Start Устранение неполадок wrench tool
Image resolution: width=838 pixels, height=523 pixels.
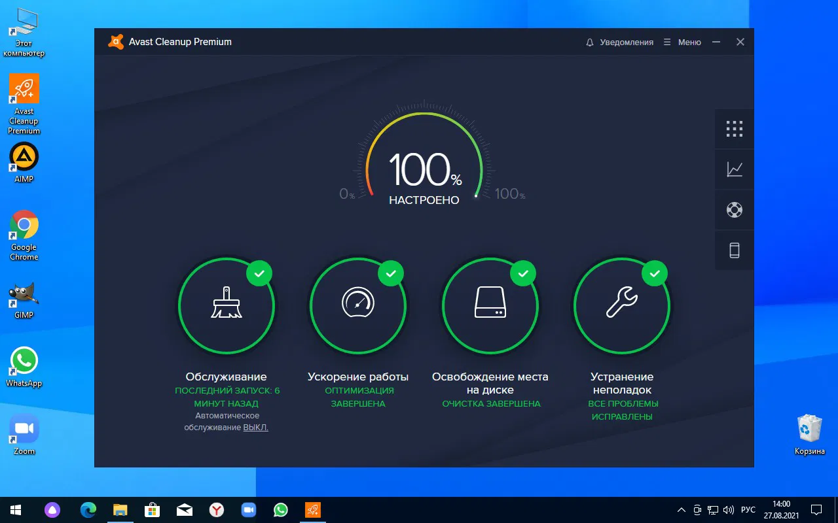(621, 305)
